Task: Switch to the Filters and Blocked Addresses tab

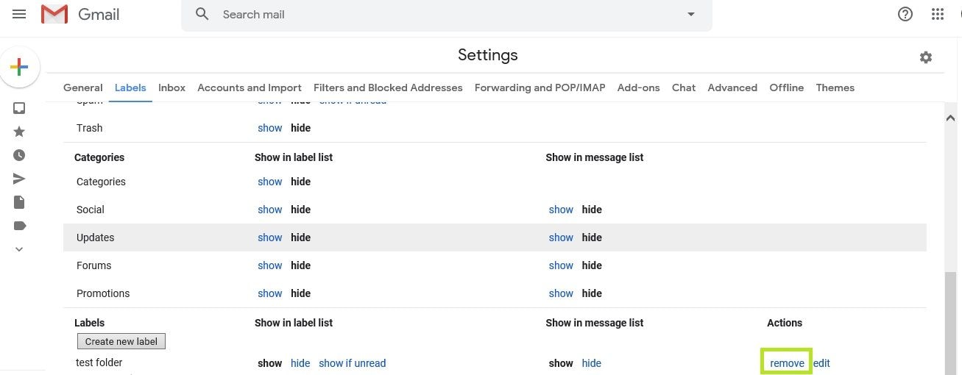Action: 388,87
